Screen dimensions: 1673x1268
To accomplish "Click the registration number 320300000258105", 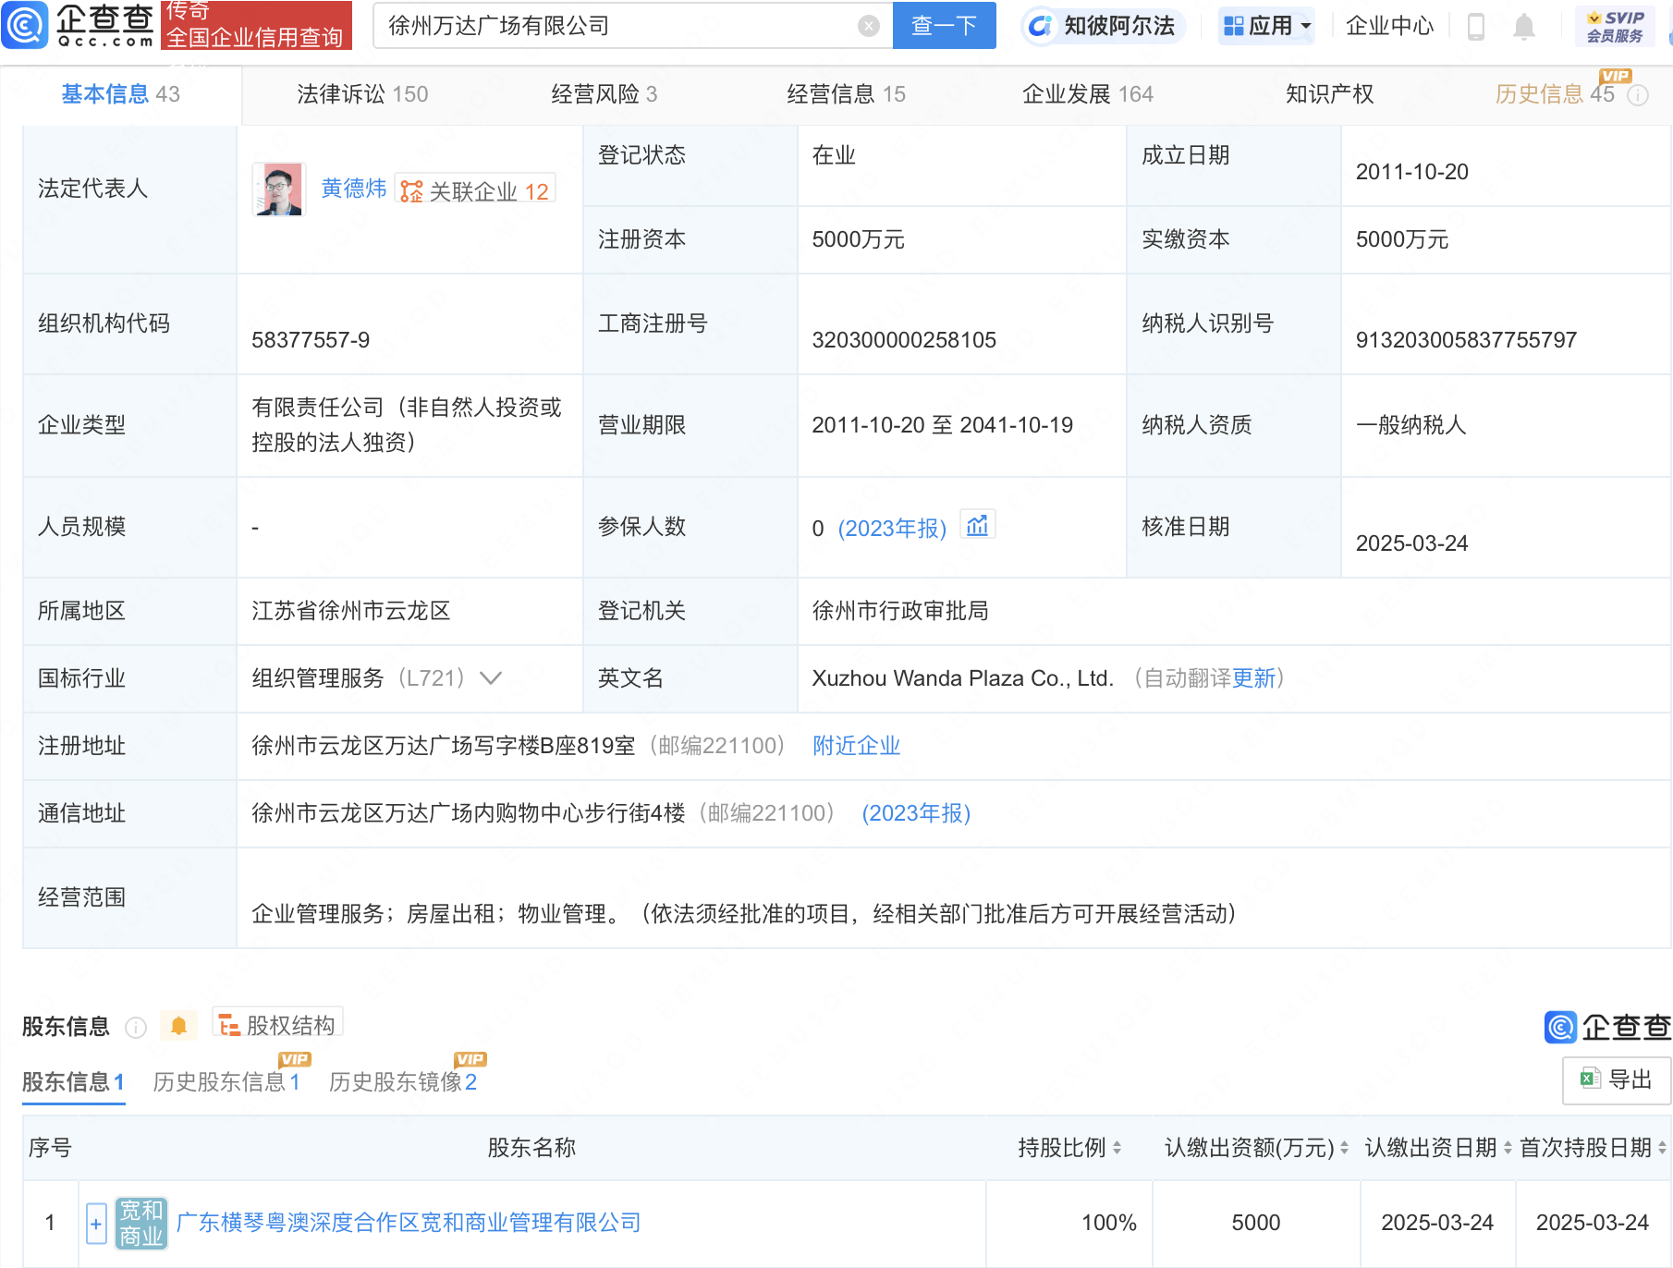I will pos(904,340).
